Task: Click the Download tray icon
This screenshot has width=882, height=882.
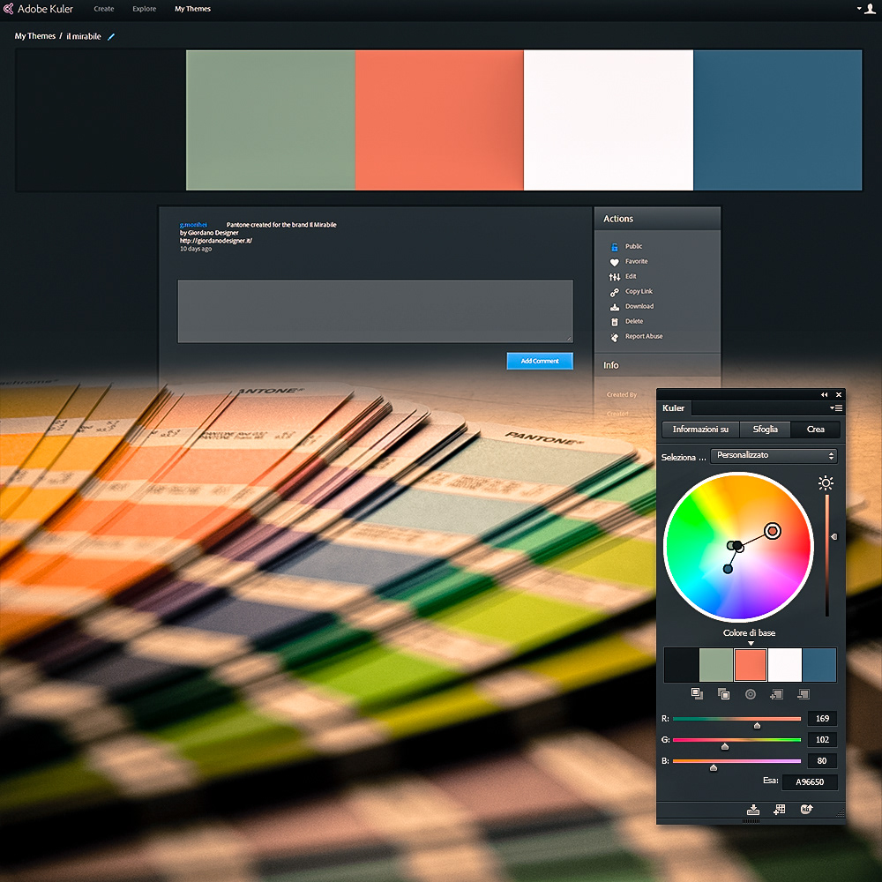Action: point(614,307)
